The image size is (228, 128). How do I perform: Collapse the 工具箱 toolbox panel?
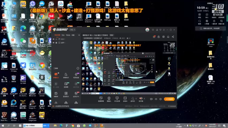pos(78,68)
